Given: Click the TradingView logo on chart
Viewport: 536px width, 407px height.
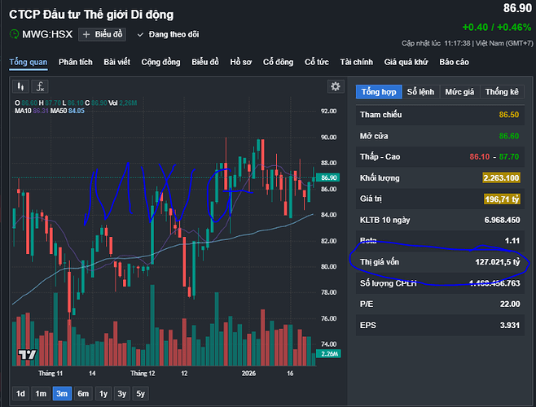Looking at the screenshot, I should tap(28, 353).
